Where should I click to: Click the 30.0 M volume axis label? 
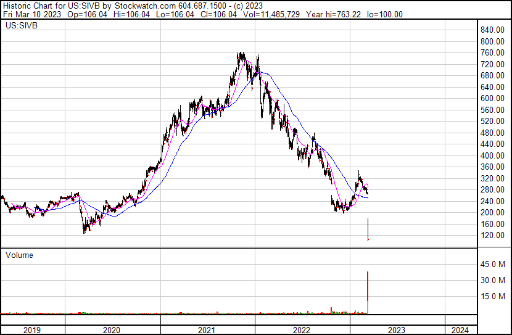pos(493,280)
